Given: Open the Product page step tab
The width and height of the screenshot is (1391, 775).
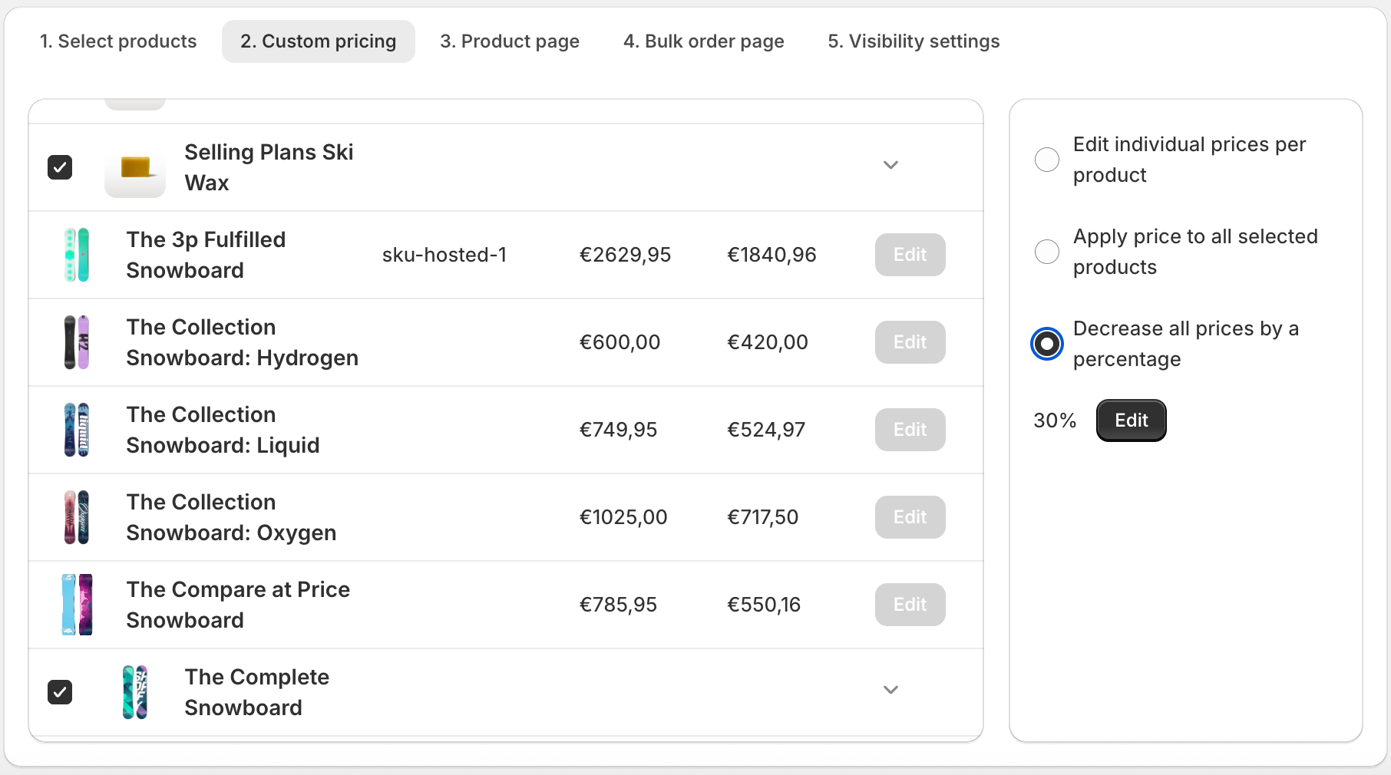Looking at the screenshot, I should tap(510, 41).
